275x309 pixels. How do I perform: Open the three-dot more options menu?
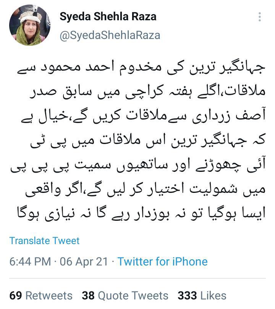260,17
